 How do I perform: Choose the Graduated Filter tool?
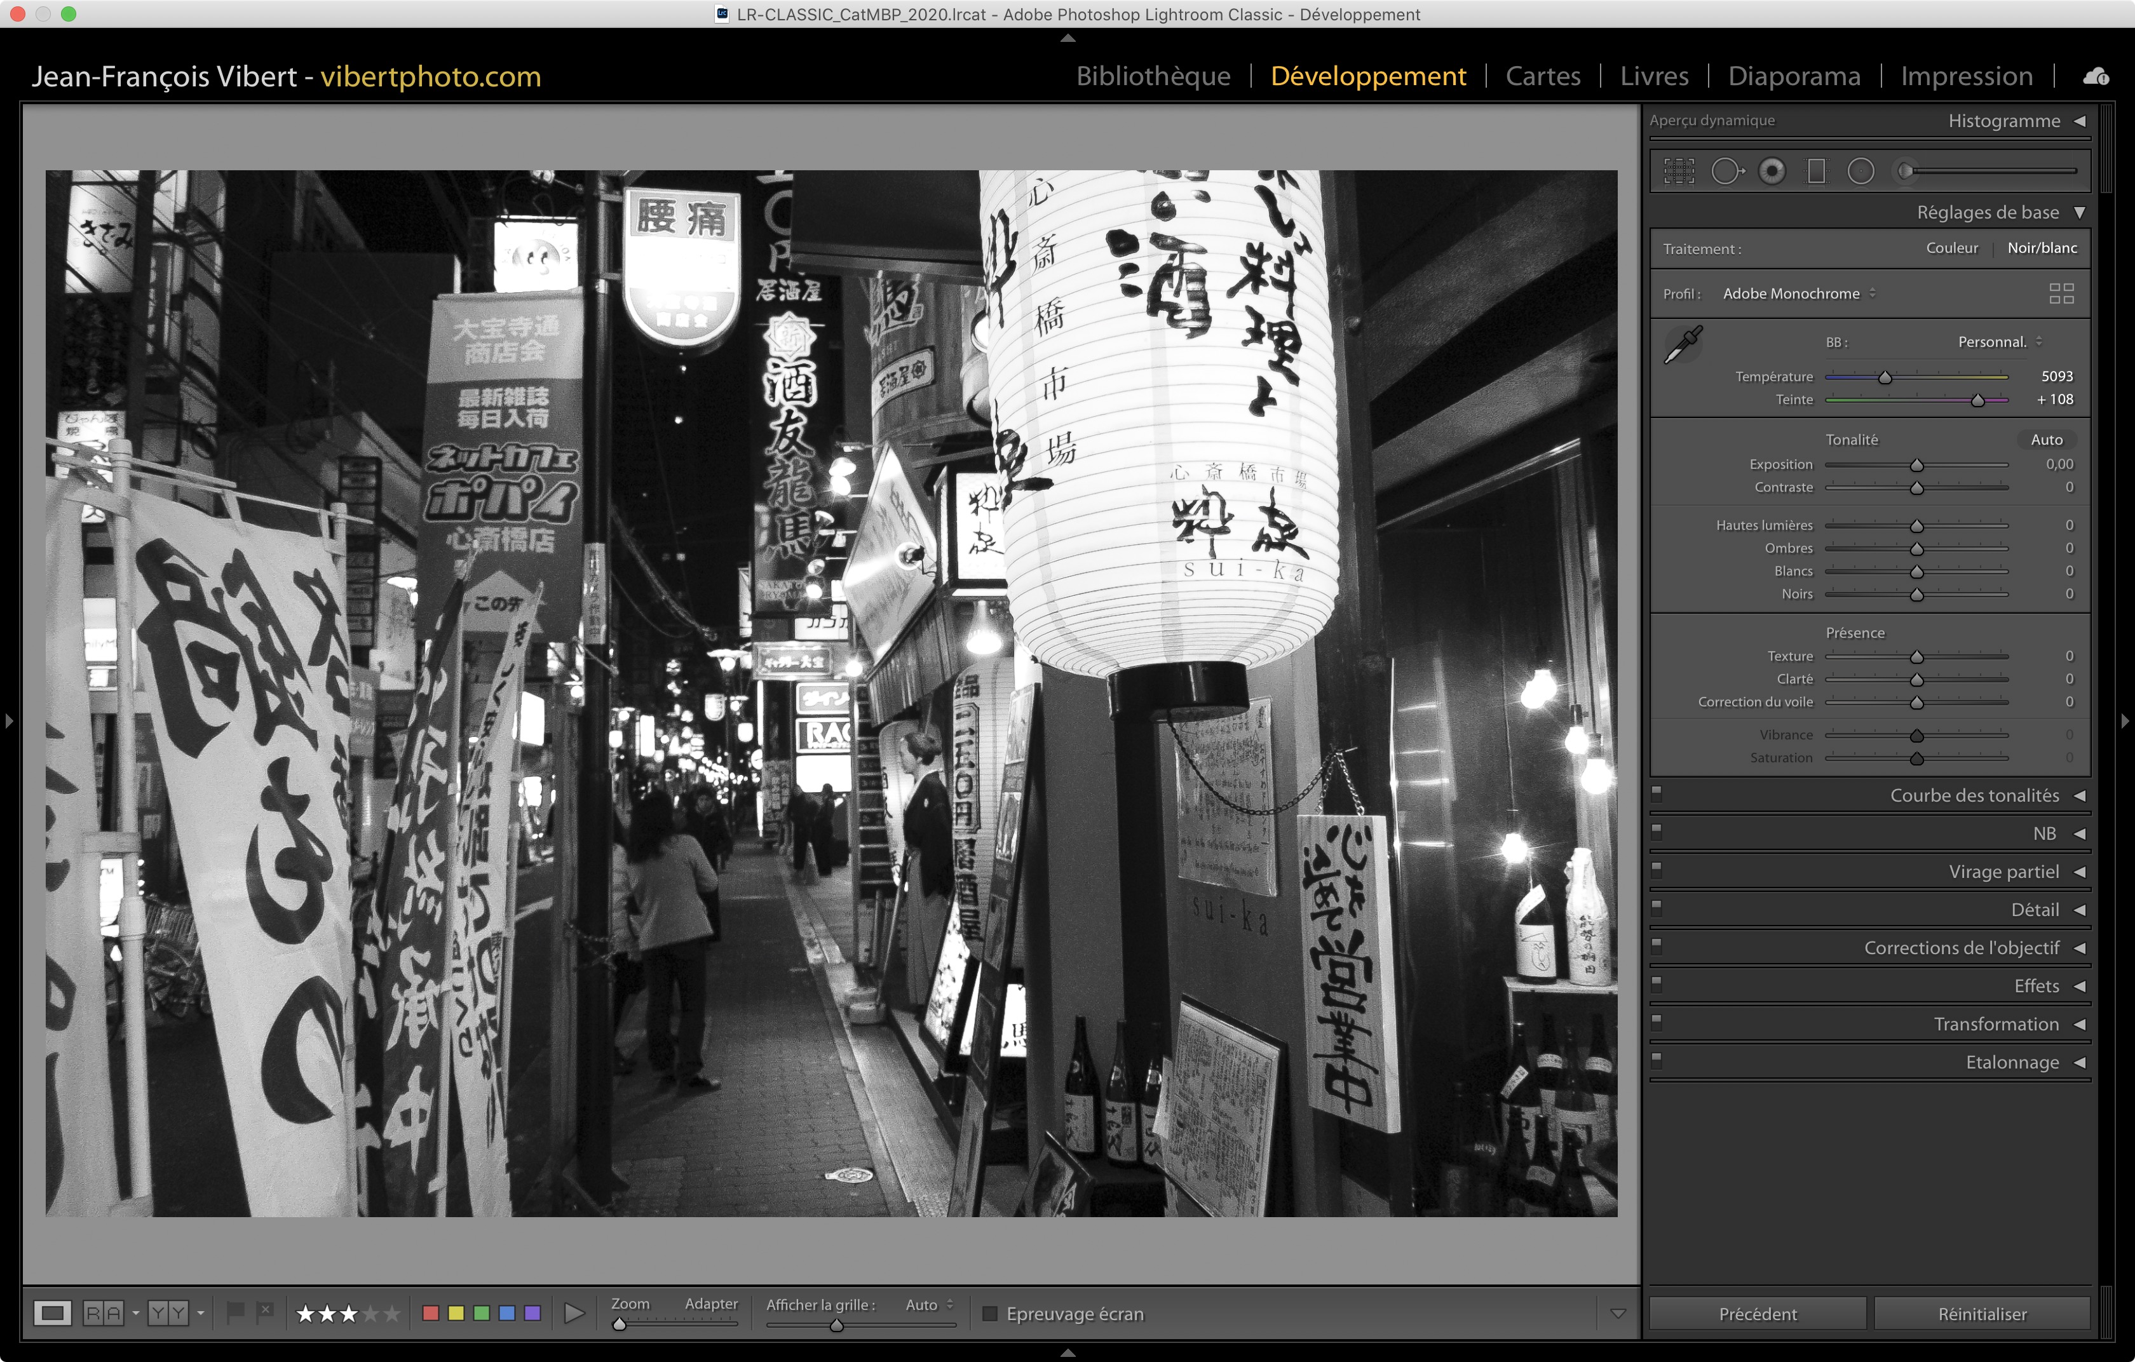[1817, 171]
